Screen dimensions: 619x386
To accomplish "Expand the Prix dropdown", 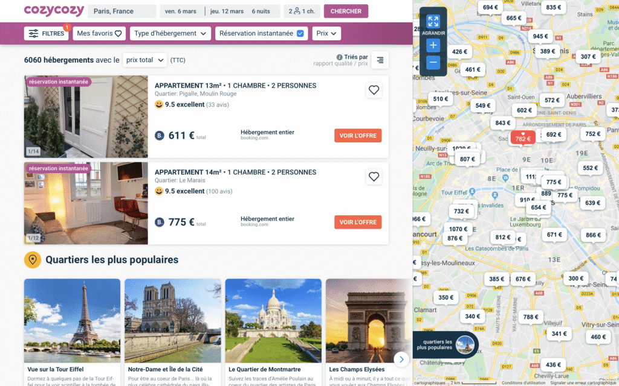I will tap(327, 33).
